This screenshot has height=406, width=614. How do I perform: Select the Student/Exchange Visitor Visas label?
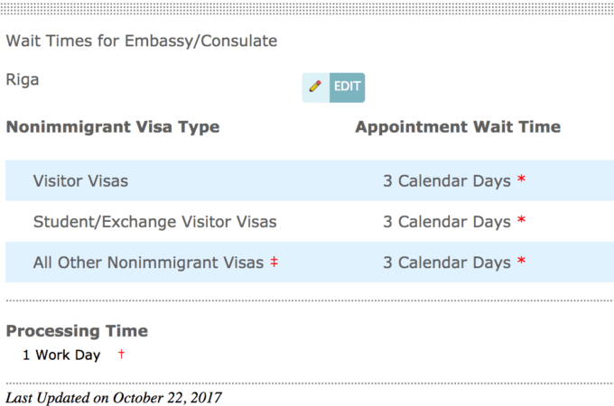(154, 222)
